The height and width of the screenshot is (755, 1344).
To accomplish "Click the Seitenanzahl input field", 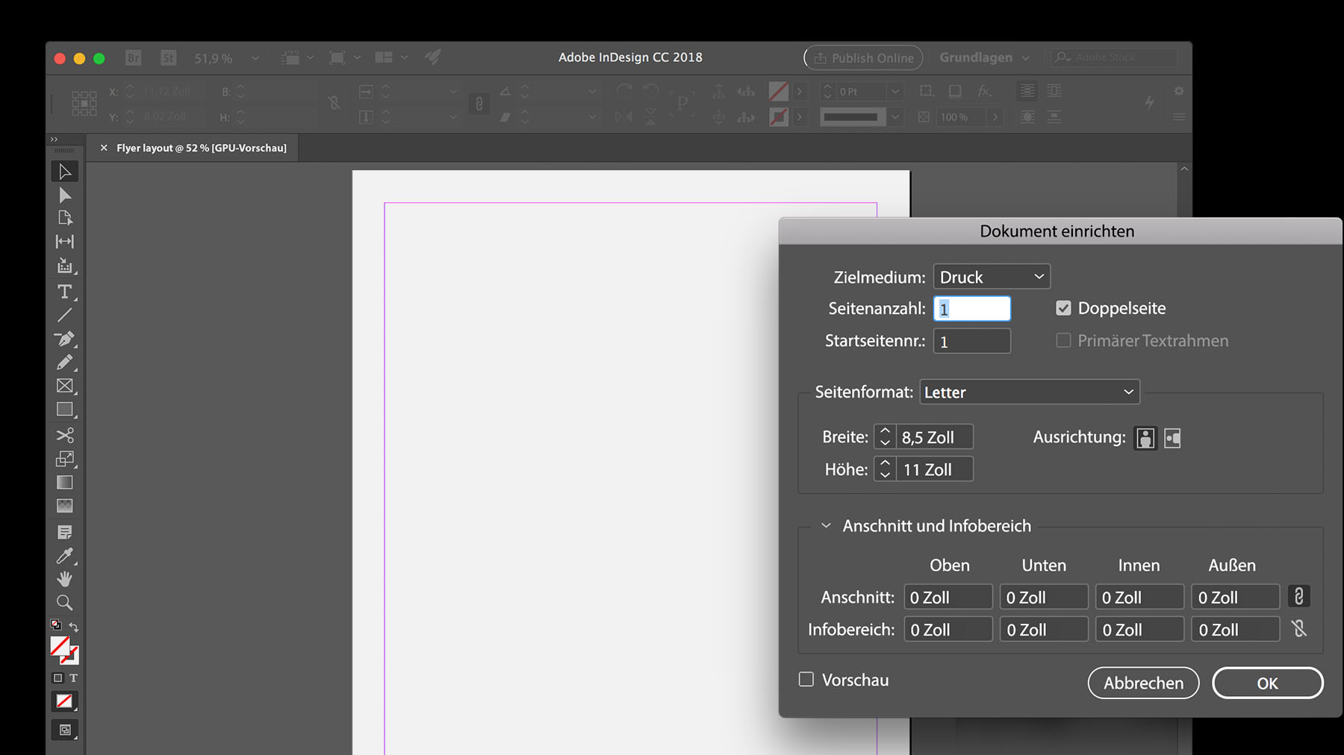I will coord(972,309).
